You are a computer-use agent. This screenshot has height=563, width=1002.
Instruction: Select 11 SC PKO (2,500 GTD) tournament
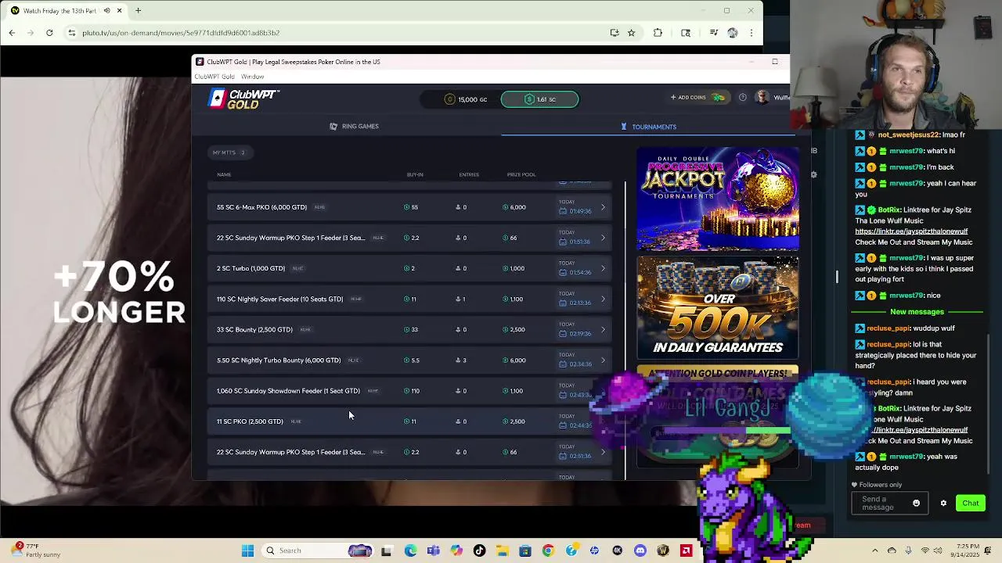(411, 421)
